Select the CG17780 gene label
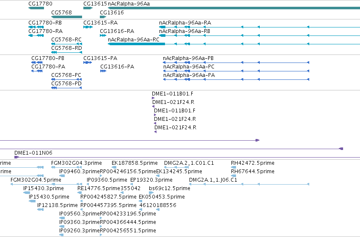Image resolution: width=360 pixels, height=237 pixels. [41, 4]
